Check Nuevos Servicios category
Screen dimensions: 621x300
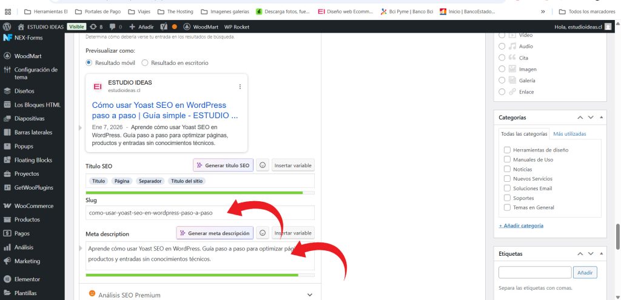507,179
